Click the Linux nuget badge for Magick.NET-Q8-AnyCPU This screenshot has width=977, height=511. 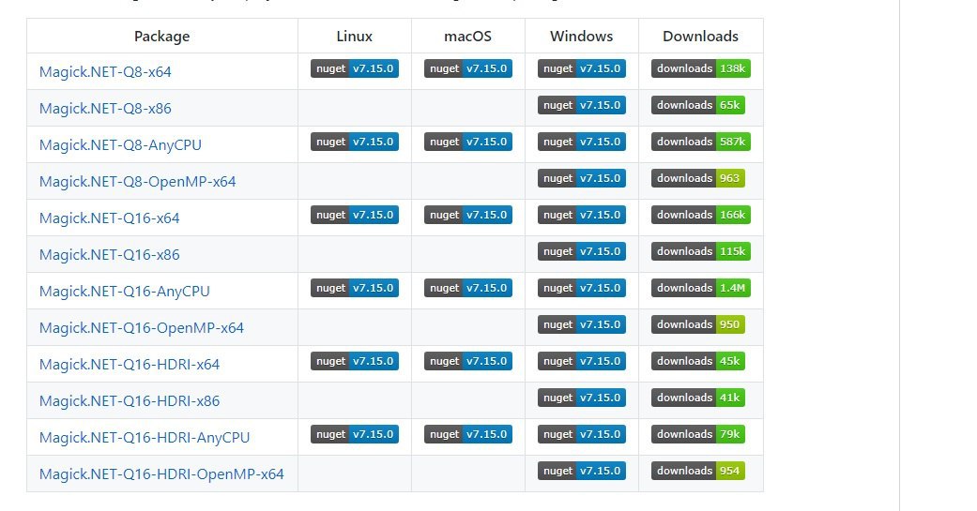[355, 142]
